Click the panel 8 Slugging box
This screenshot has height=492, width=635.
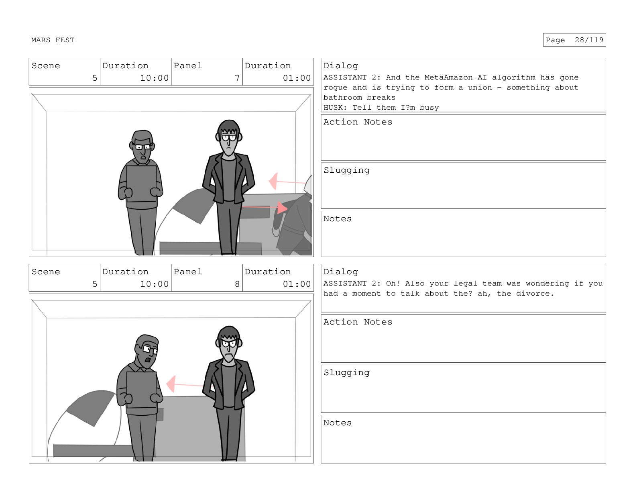[x=463, y=389]
